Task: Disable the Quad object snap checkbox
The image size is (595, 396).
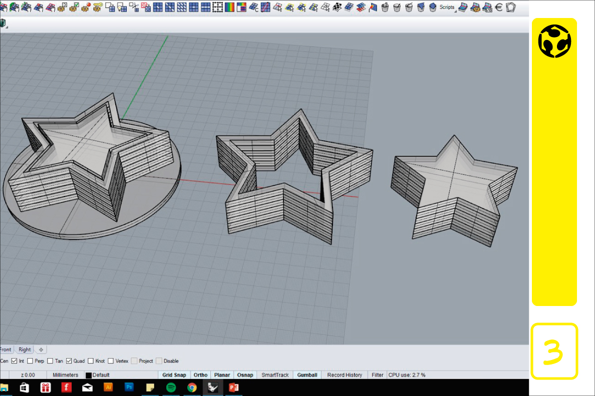Action: click(69, 361)
